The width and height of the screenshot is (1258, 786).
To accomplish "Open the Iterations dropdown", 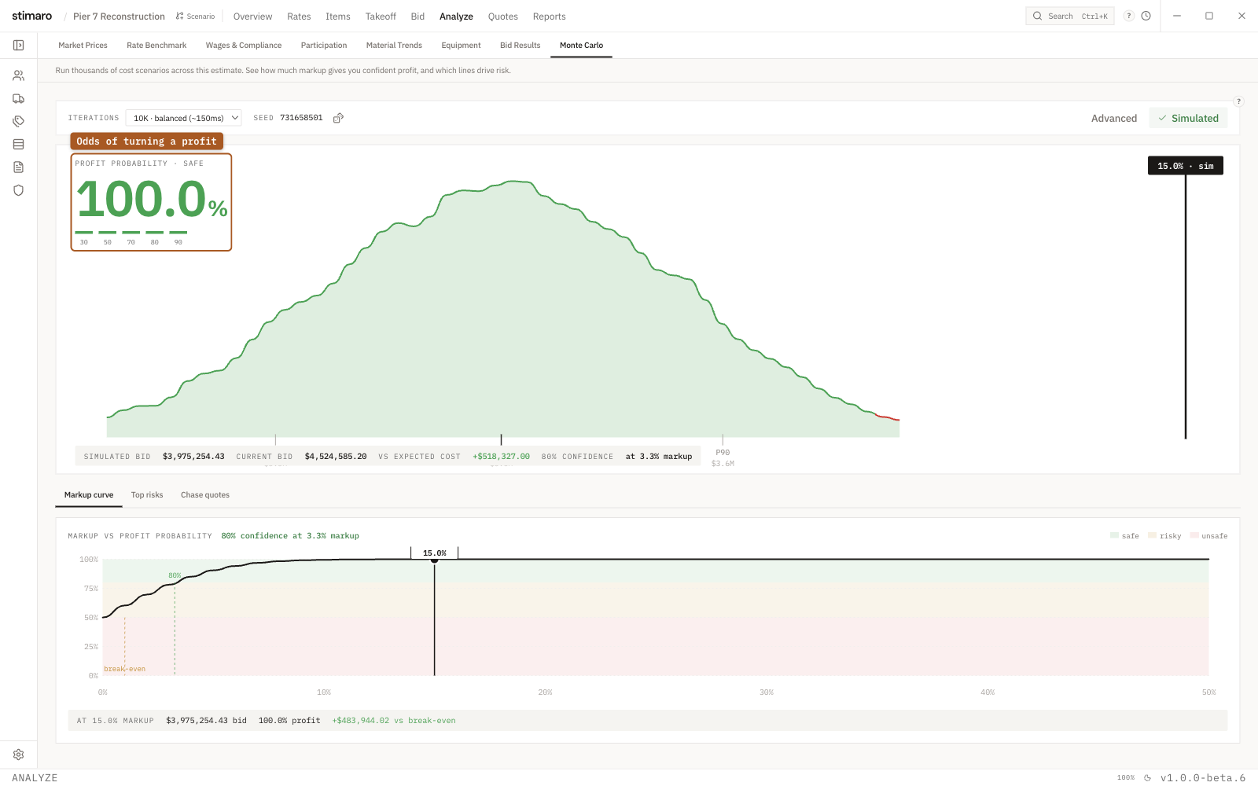I will pos(183,118).
